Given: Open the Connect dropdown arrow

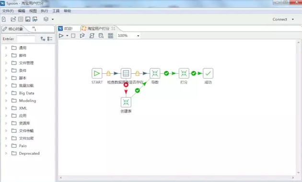Looking at the screenshot, I should (x=293, y=20).
